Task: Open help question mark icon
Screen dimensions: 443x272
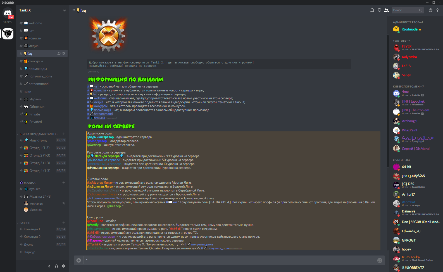Action: point(437,10)
